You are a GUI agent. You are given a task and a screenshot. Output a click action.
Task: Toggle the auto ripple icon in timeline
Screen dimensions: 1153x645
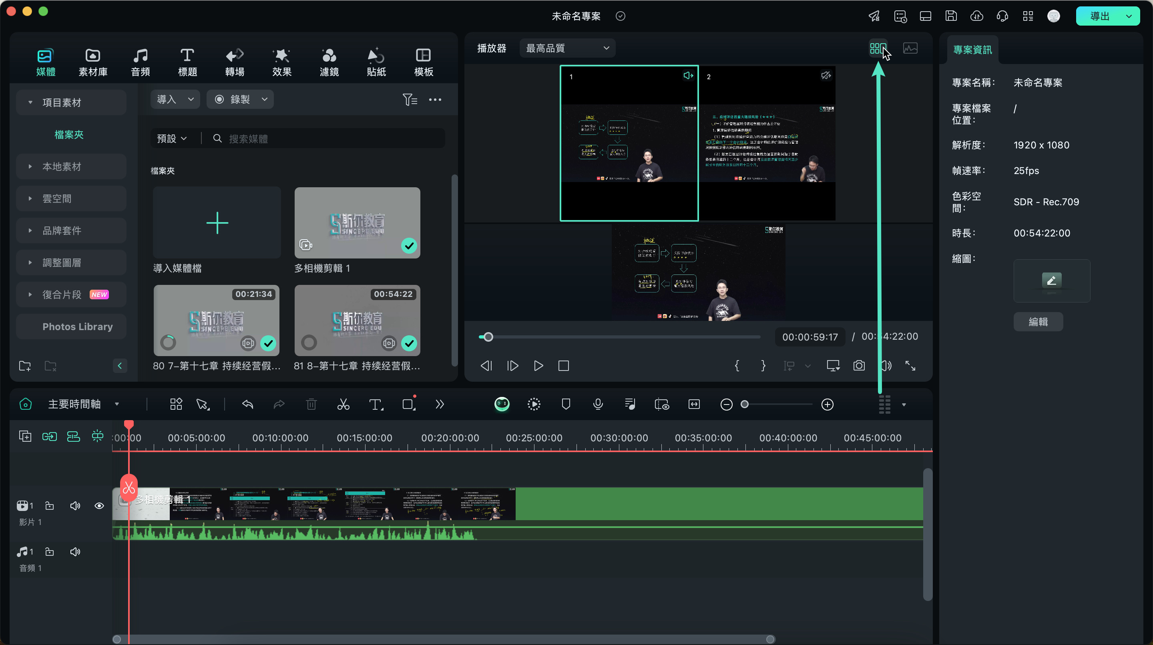tap(73, 436)
